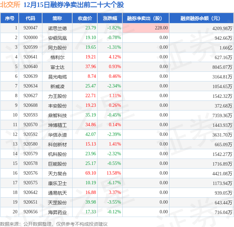Click the 数据来源 footer note
Image resolution: width=234 pixels, height=227 pixels.
pos(54,224)
